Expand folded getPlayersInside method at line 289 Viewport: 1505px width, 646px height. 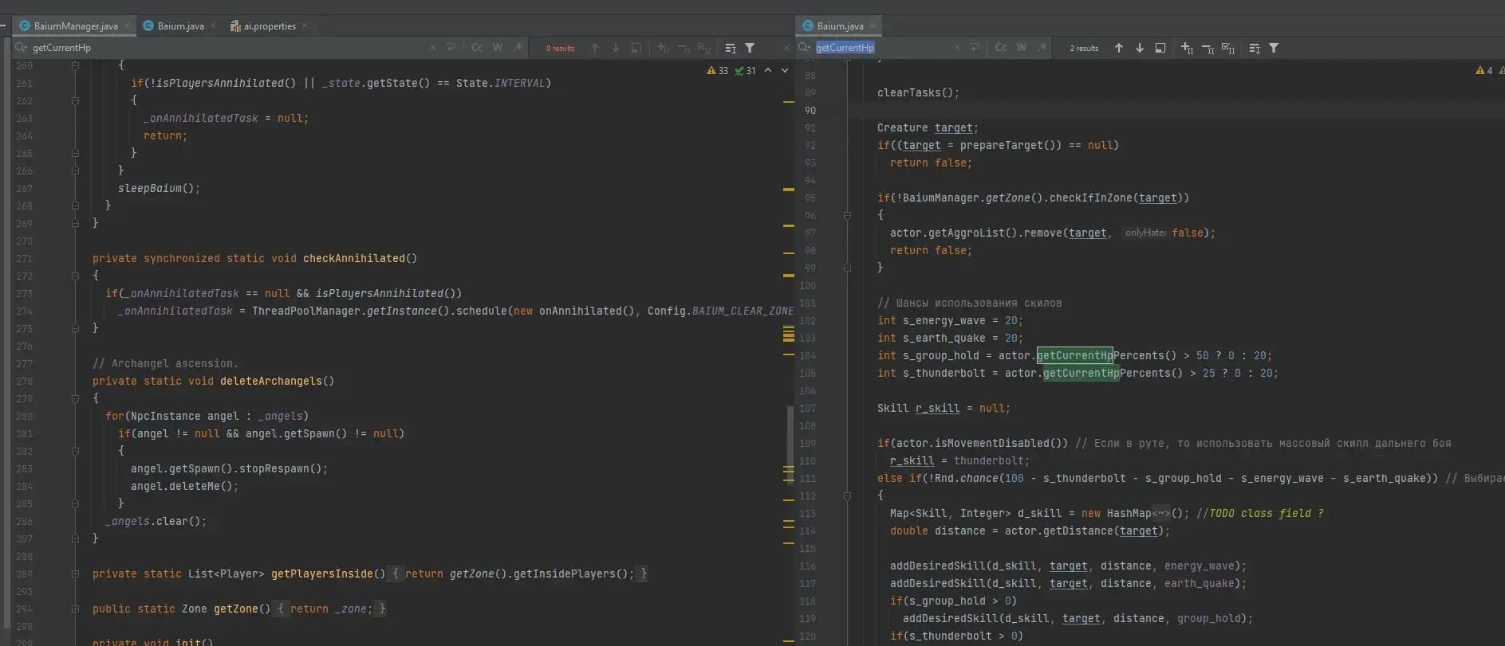(x=75, y=574)
